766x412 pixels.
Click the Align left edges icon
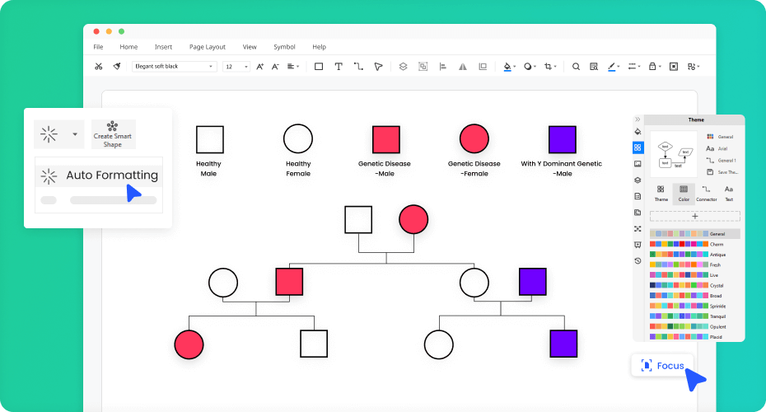[x=442, y=67]
